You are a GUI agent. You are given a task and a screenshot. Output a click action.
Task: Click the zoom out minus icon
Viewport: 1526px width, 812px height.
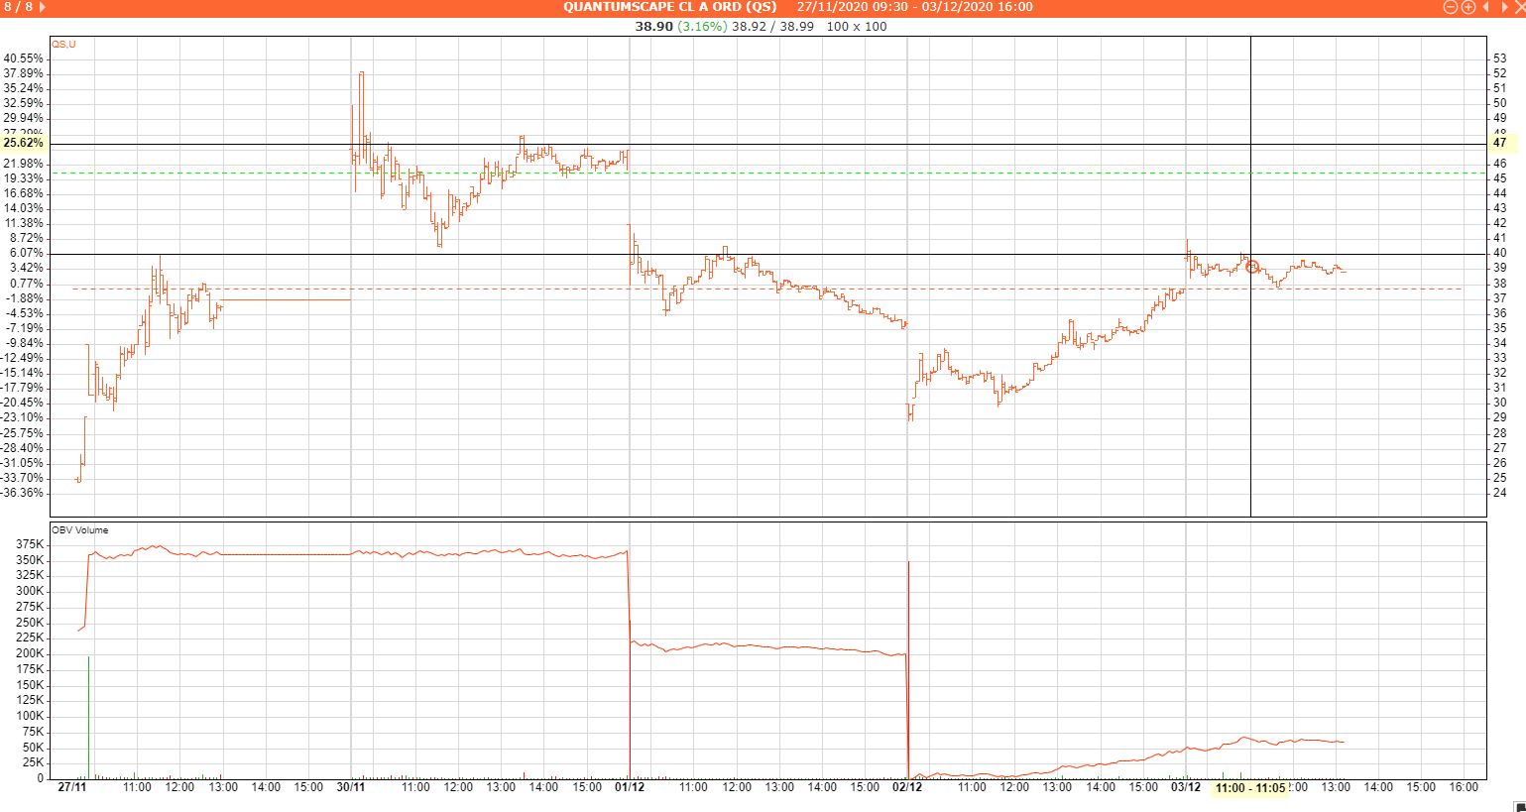pyautogui.click(x=1451, y=7)
